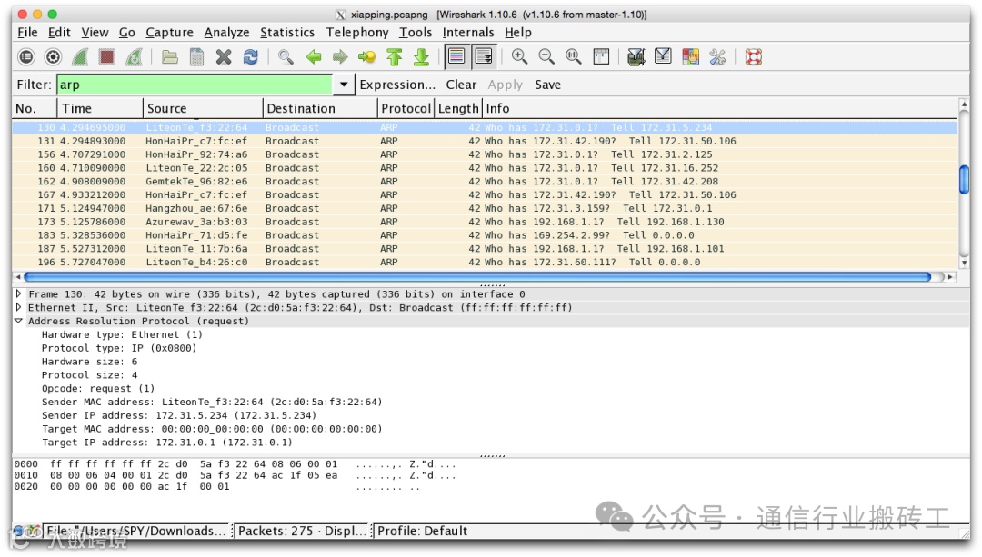
Task: Open the Analyze menu
Action: point(226,33)
